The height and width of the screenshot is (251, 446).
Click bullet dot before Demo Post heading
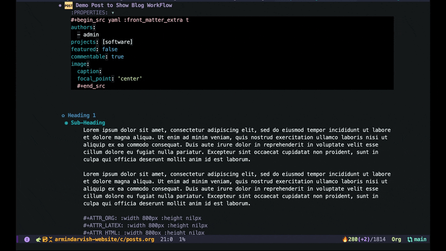tap(60, 6)
